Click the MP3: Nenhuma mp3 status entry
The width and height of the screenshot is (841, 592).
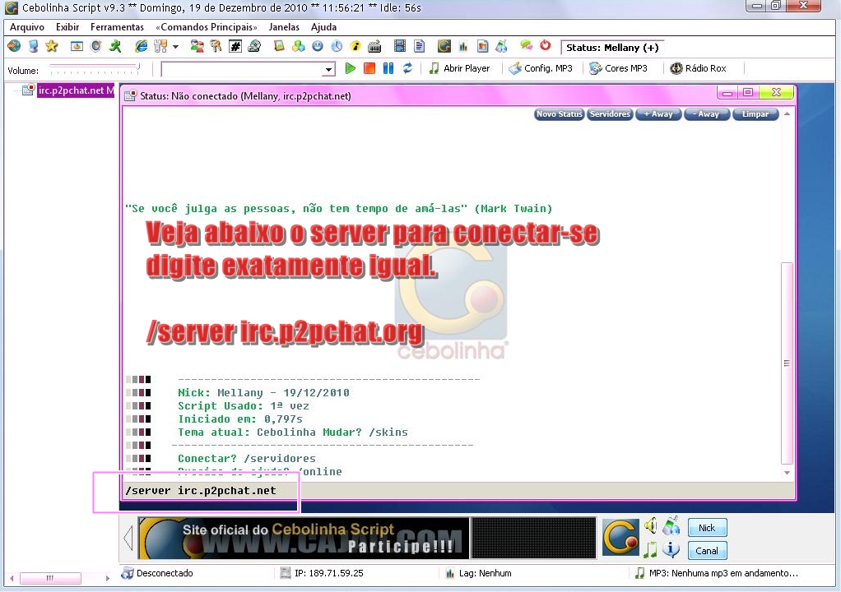click(717, 573)
